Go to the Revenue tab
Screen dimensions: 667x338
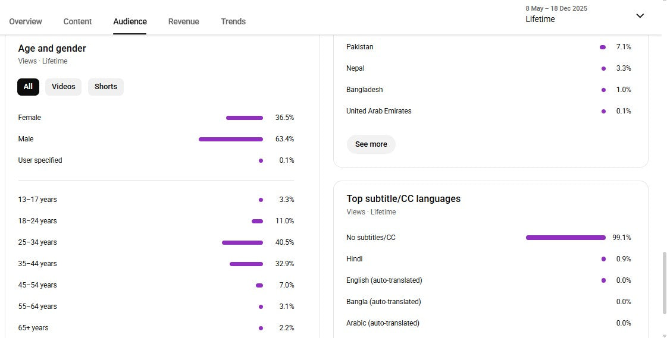(x=183, y=21)
